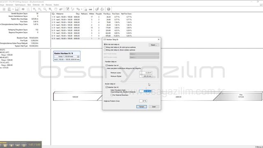Click the linked shapes toolbar icon
Viewport: 263px width, 148px height.
coord(78,9)
